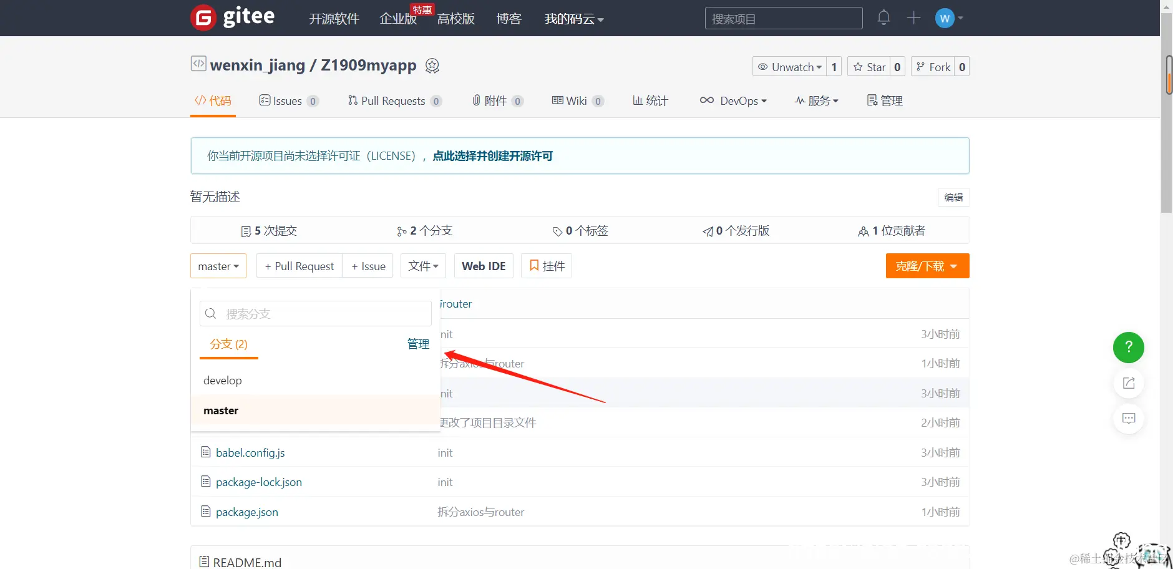1173x569 pixels.
Task: Click the package.json file icon
Action: click(x=206, y=512)
